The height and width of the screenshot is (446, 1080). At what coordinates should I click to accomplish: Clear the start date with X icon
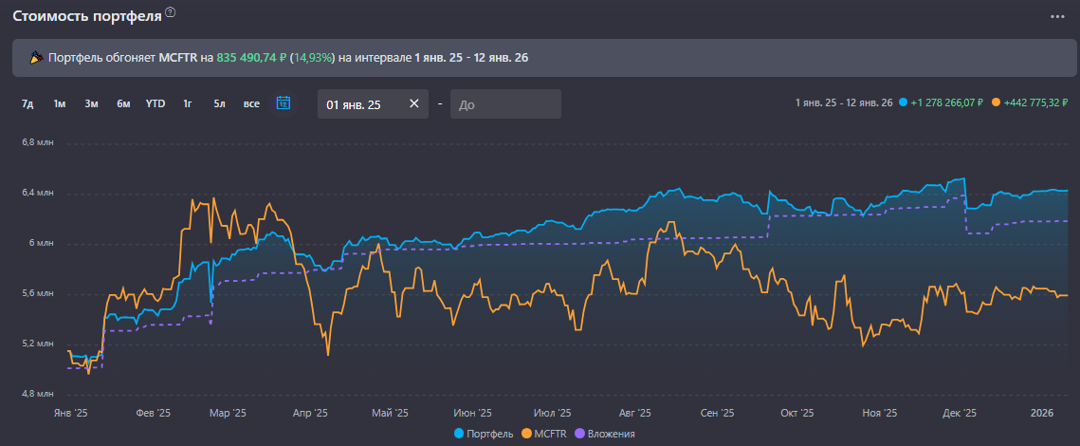[x=413, y=104]
